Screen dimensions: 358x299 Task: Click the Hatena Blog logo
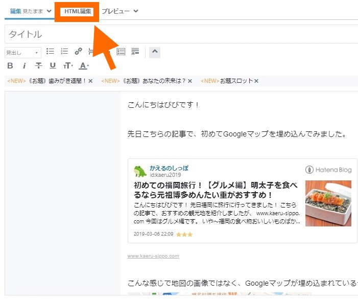[328, 170]
